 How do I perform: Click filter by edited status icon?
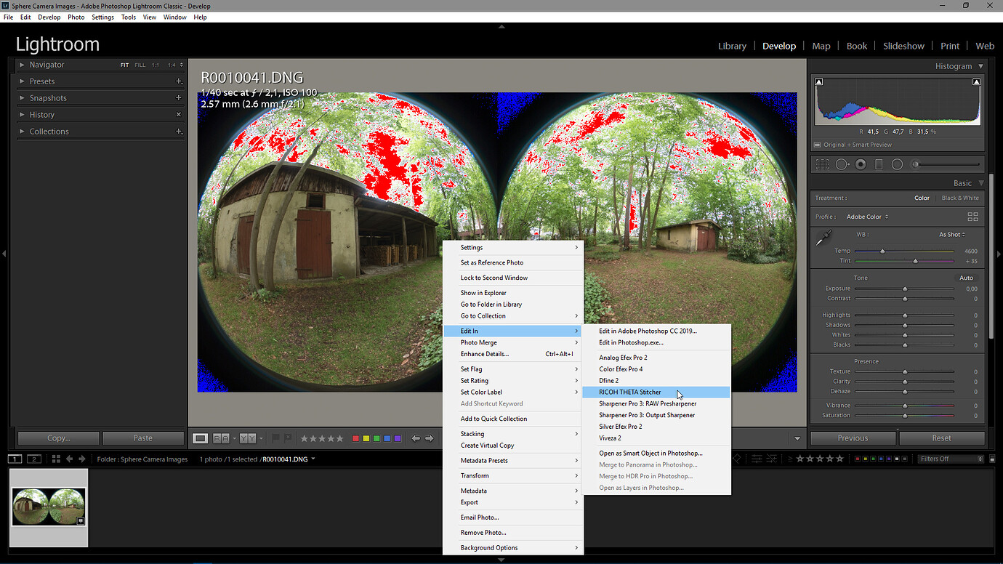tap(757, 459)
